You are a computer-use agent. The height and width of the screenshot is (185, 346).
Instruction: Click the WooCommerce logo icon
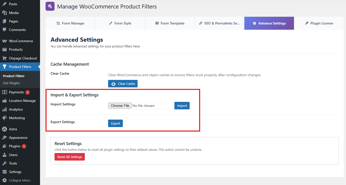[x=4, y=41]
